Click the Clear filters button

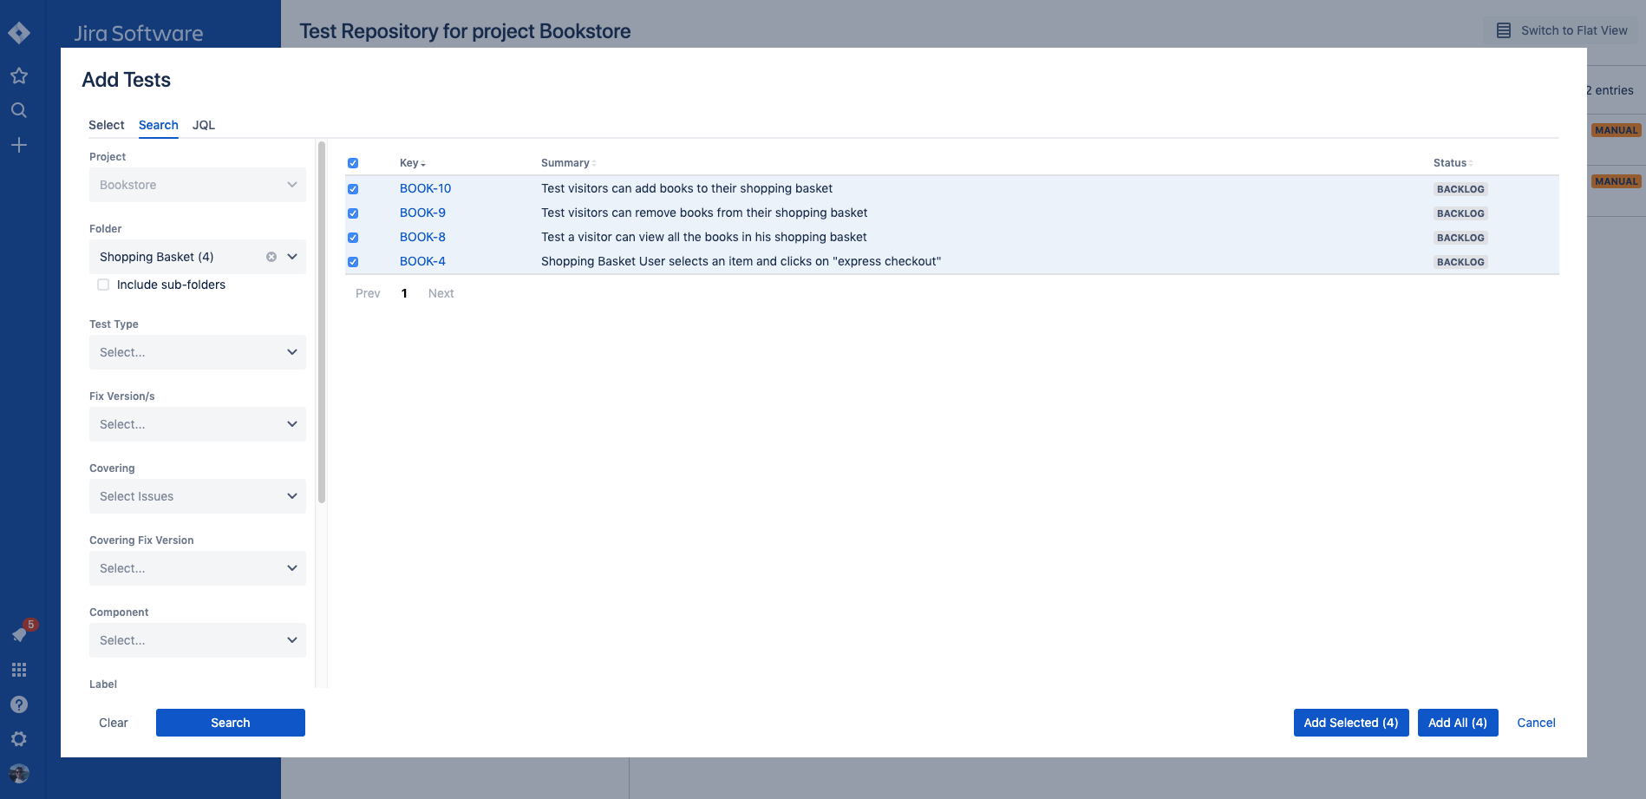(x=114, y=723)
